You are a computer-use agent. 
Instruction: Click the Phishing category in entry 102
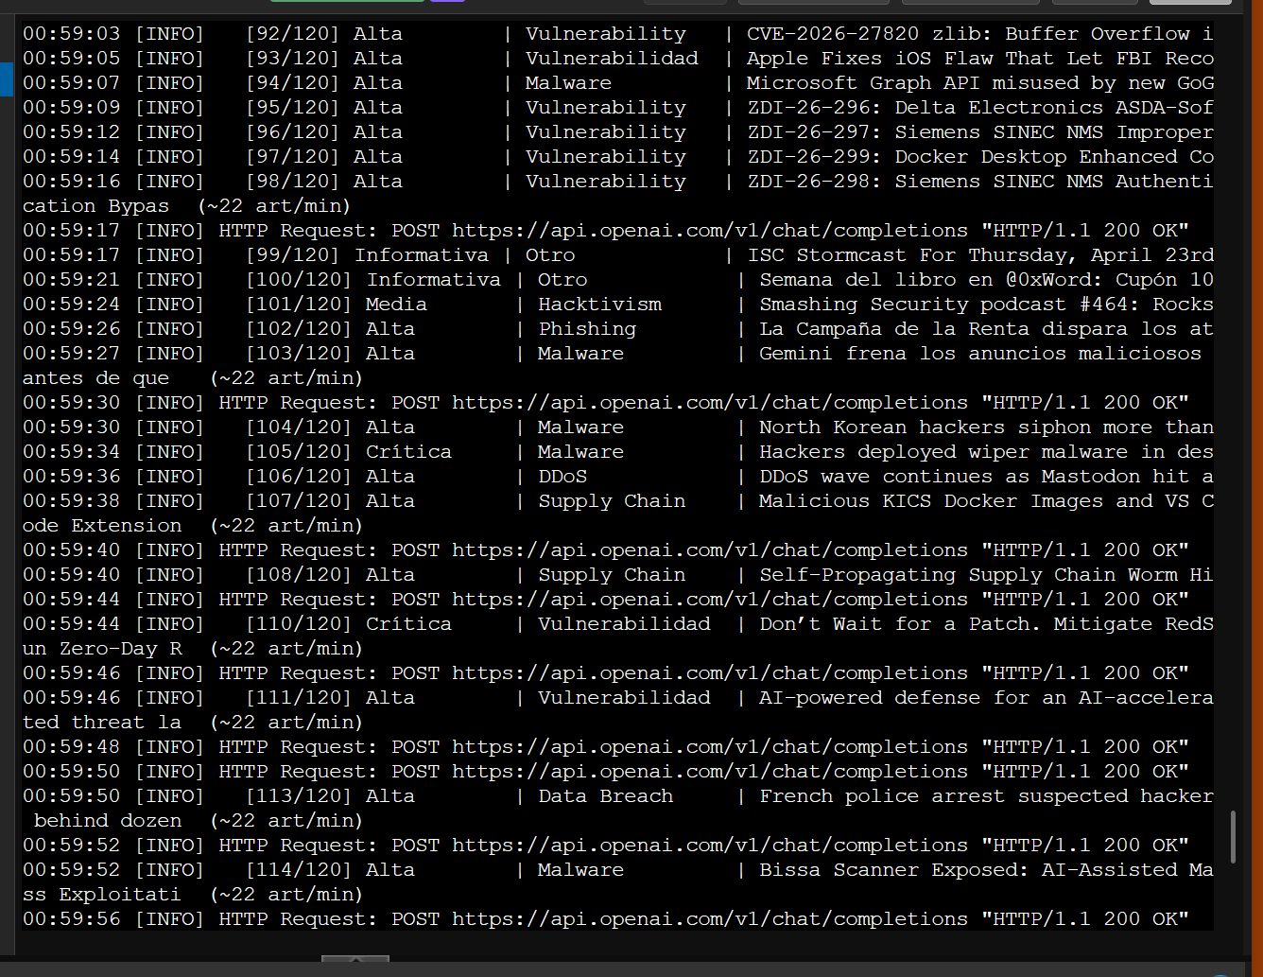587,329
